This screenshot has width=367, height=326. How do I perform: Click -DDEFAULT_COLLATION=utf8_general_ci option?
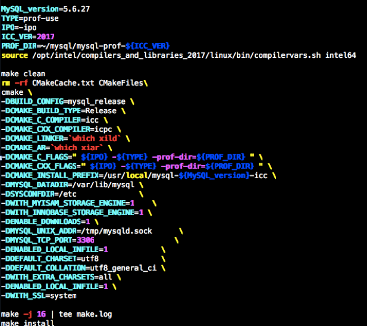pyautogui.click(x=79, y=268)
